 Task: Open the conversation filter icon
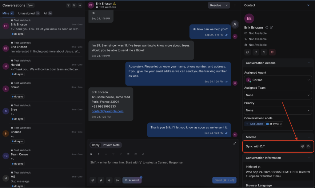68,6
